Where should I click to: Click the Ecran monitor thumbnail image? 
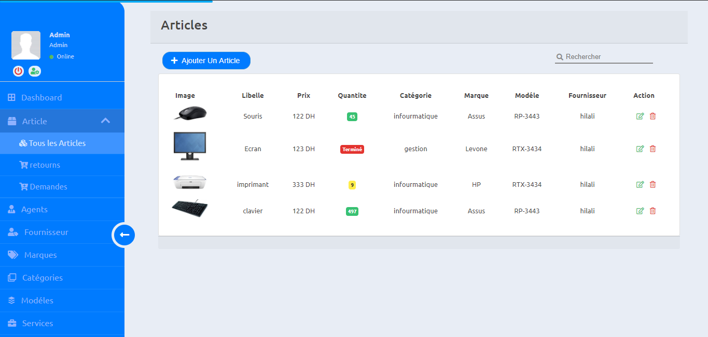[189, 146]
